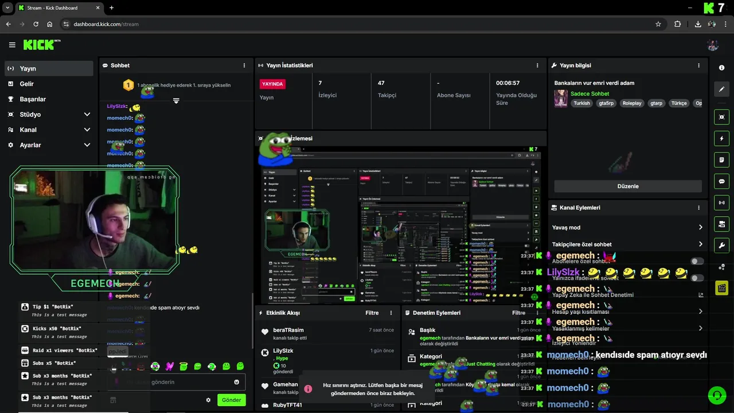Open the browser downloads icon
The width and height of the screenshot is (734, 413).
[698, 24]
